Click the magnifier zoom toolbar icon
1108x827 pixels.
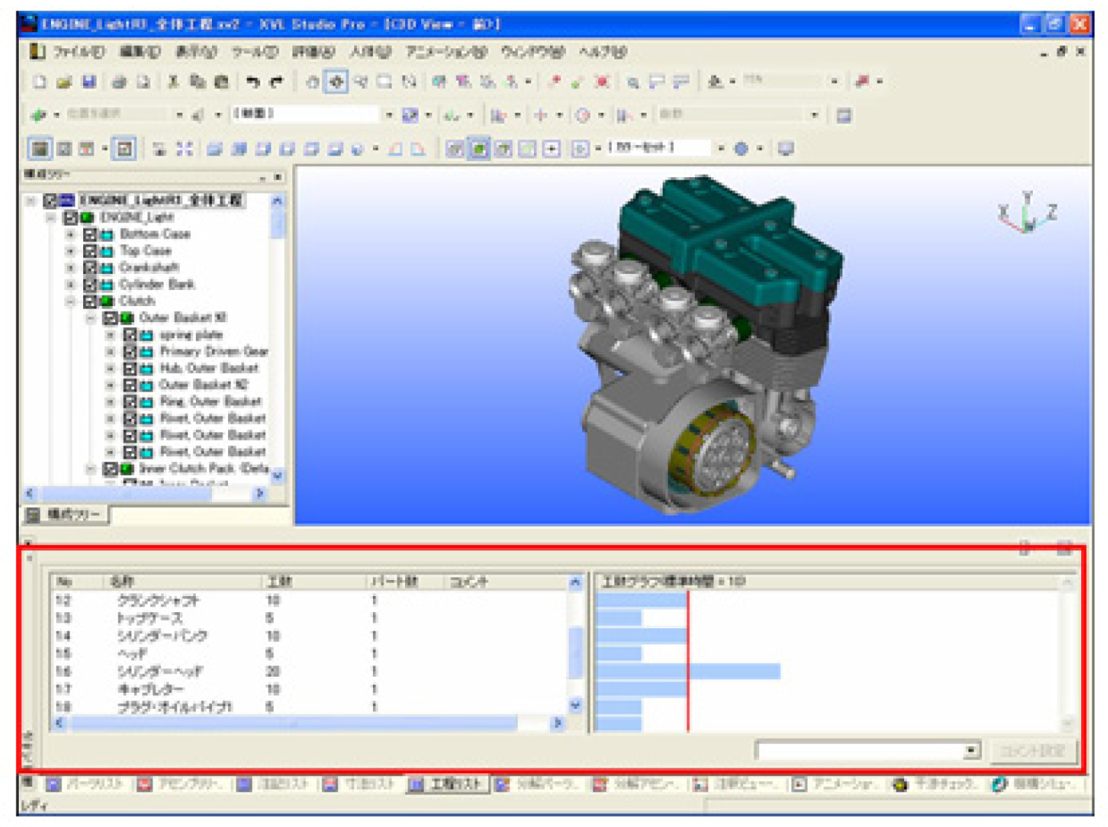coord(633,82)
